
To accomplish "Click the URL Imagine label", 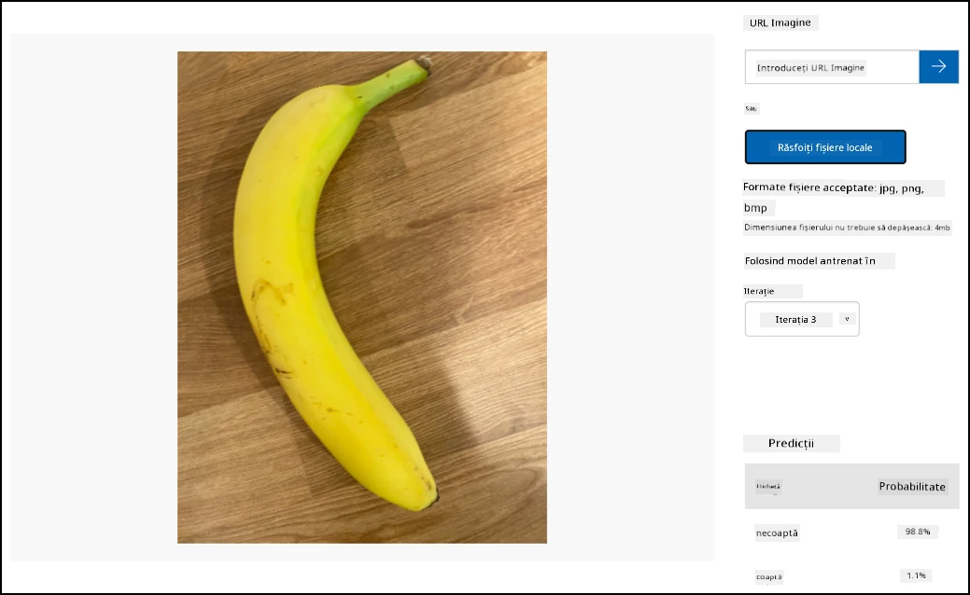I will coord(780,23).
